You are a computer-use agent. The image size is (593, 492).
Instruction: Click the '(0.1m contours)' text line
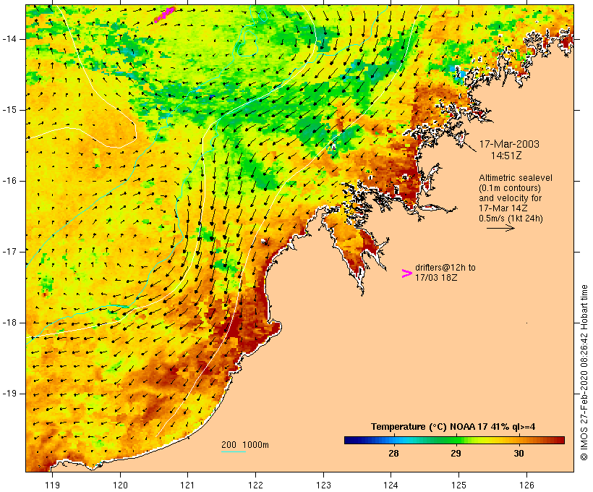click(510, 188)
